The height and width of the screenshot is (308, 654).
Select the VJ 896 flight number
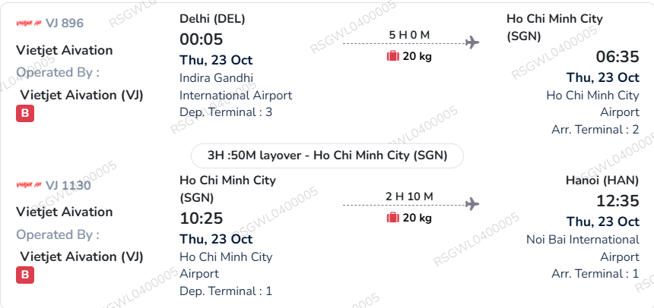pos(65,23)
